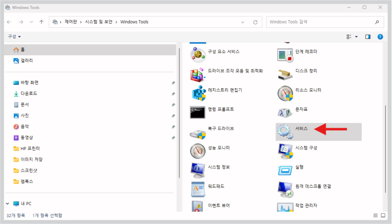Open 시스템 구성 icon
The width and height of the screenshot is (392, 224).
285,151
